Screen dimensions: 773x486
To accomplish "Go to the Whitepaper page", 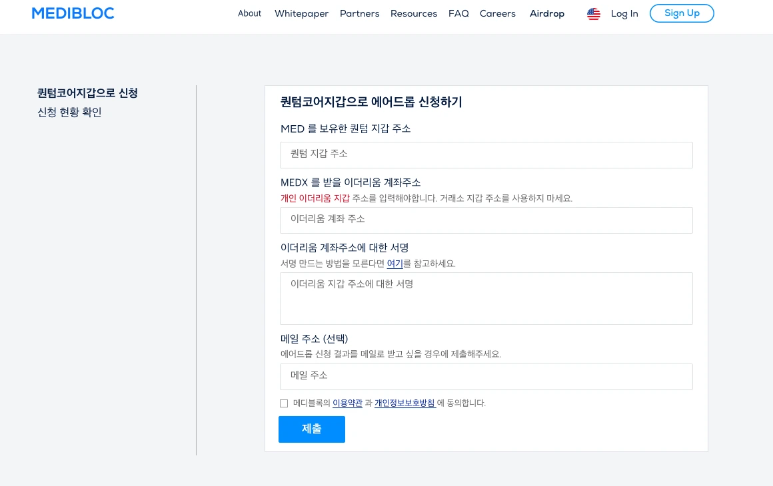I will 301,14.
